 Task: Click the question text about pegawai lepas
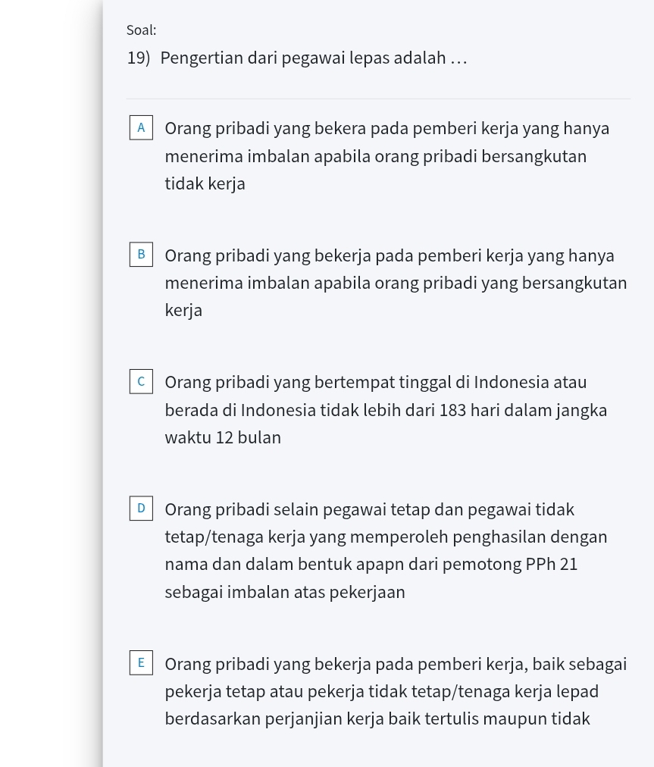point(313,57)
